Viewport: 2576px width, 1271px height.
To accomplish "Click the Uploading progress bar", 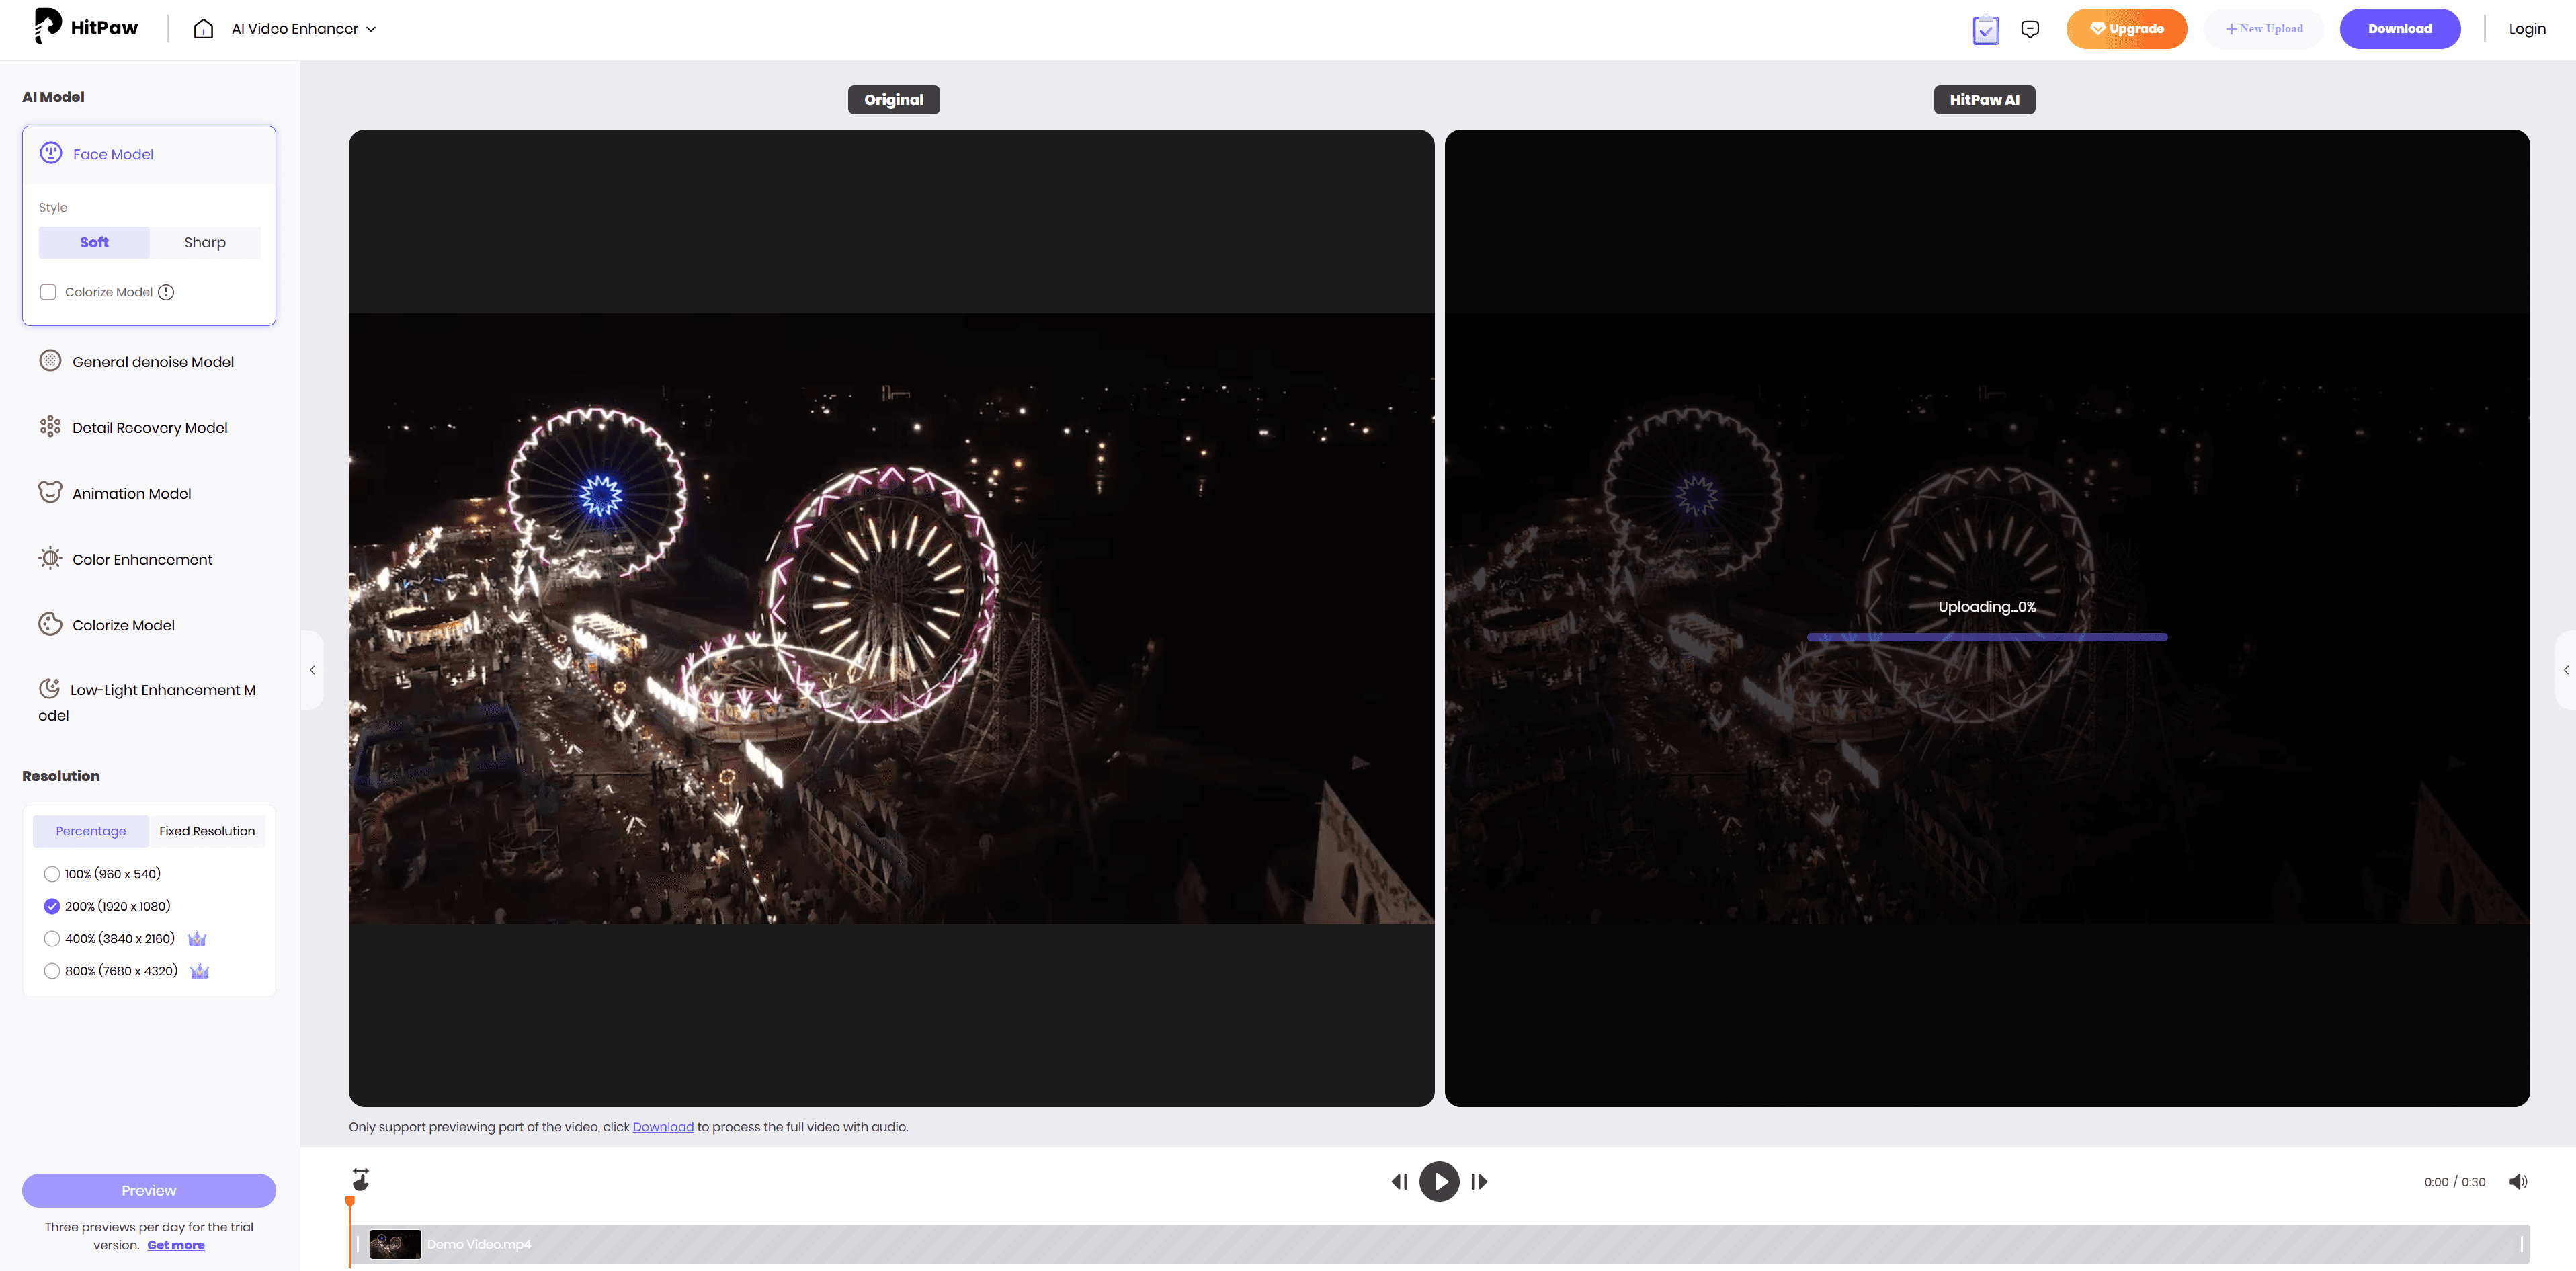I will coord(1986,637).
